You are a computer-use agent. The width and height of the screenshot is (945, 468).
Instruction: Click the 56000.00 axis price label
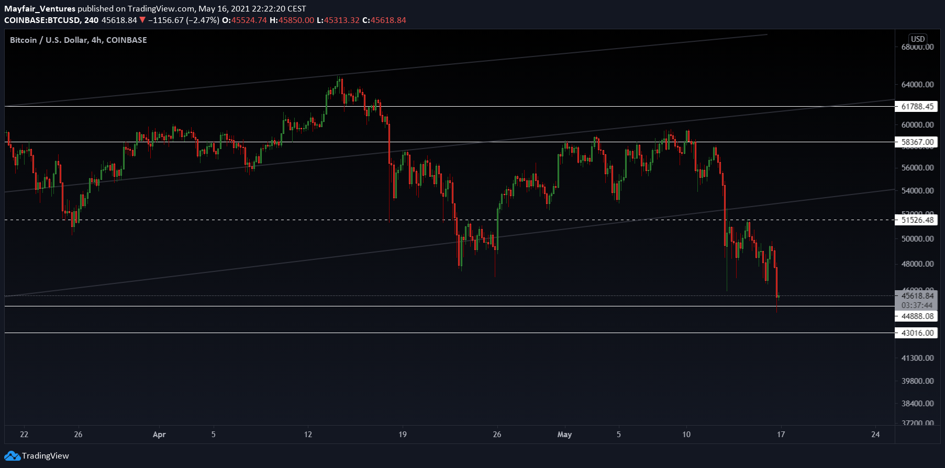tap(917, 168)
